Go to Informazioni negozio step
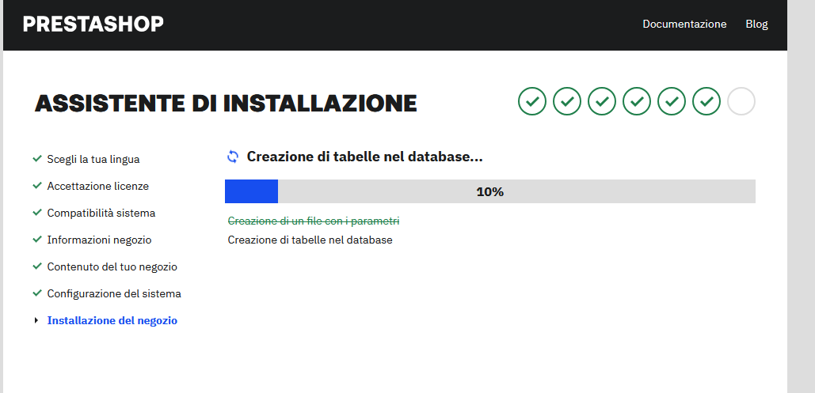815x393 pixels. tap(99, 240)
